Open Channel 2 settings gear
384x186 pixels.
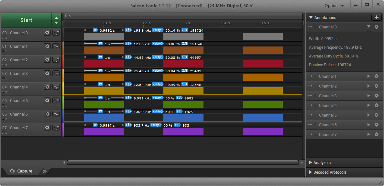pyautogui.click(x=47, y=60)
